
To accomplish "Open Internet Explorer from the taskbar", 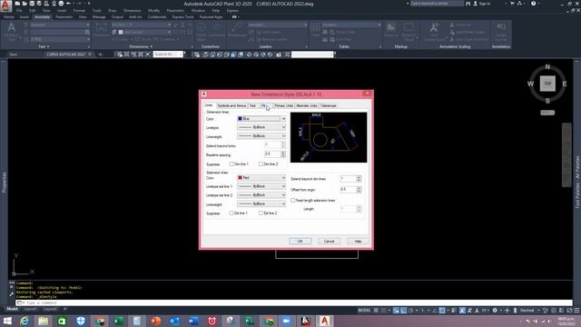I will [x=25, y=321].
